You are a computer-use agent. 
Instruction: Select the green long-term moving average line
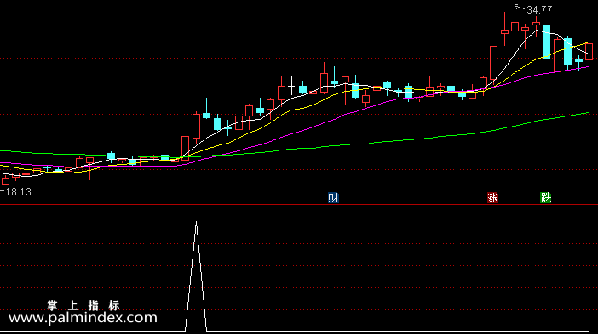pyautogui.click(x=382, y=142)
